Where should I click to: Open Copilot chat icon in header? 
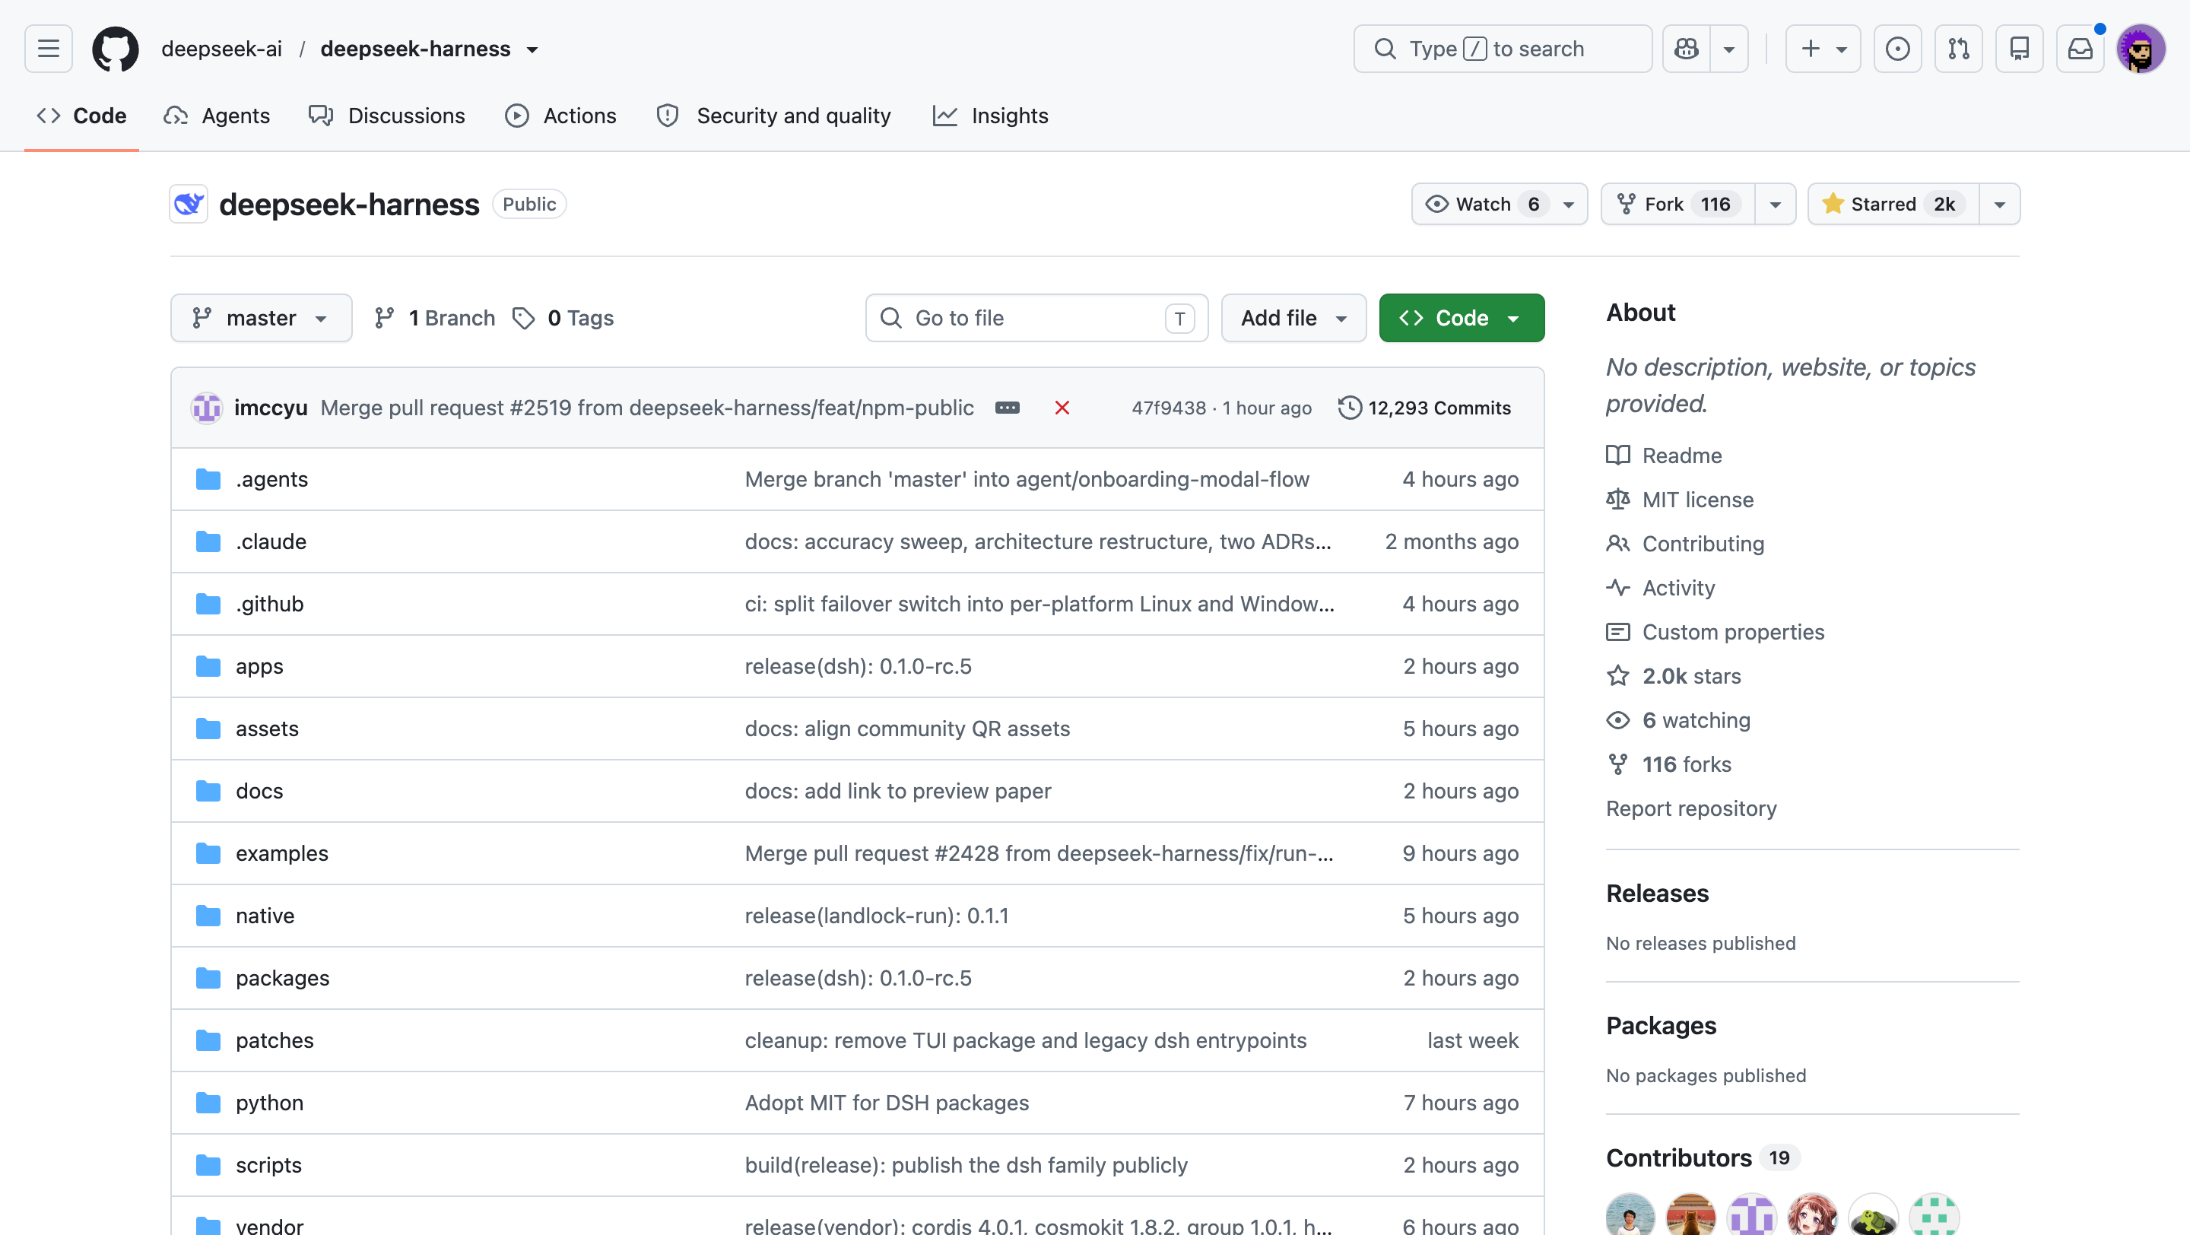(x=1687, y=49)
